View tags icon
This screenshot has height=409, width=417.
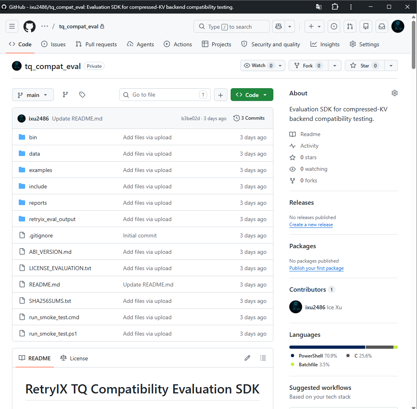[x=82, y=95]
